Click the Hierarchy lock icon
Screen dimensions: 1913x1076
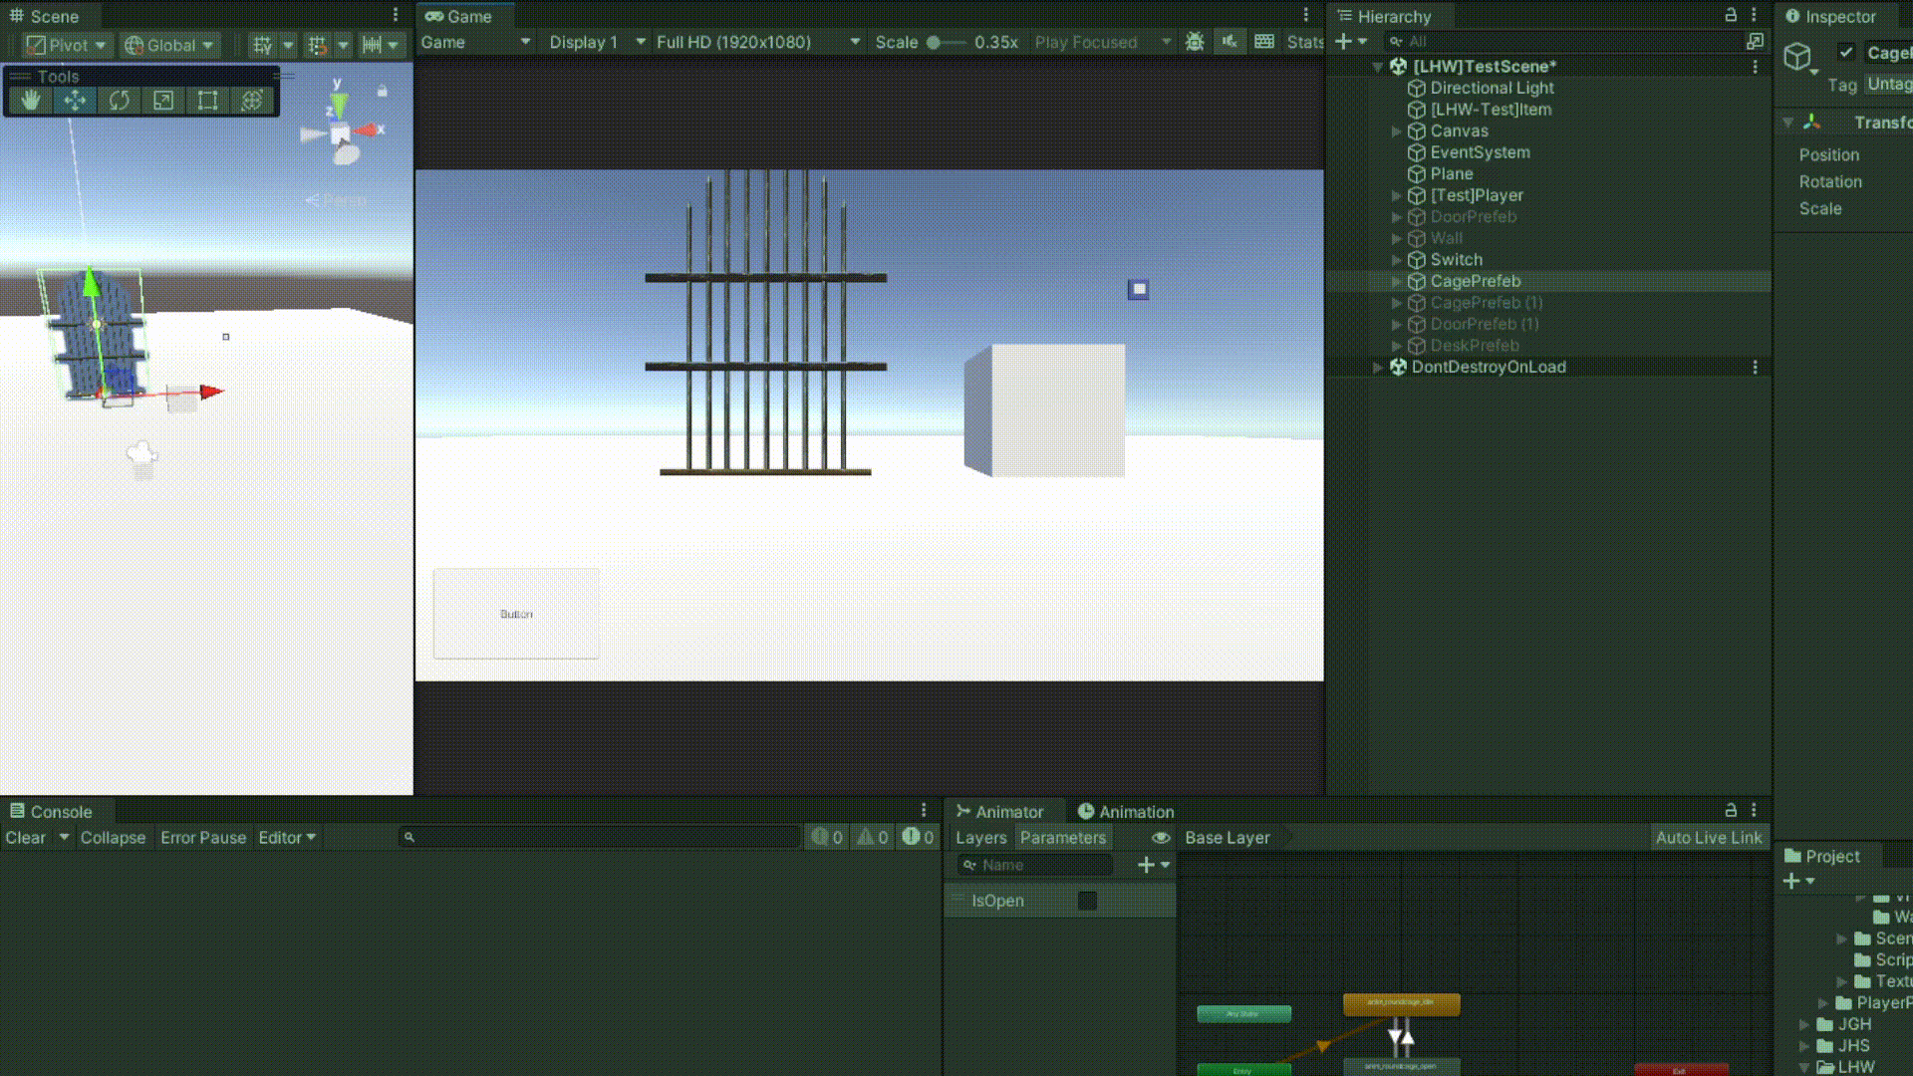(1731, 15)
